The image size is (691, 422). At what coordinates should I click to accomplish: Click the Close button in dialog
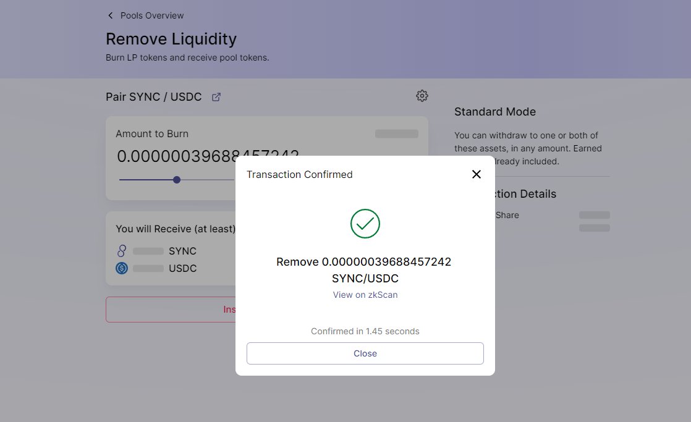[x=365, y=353]
